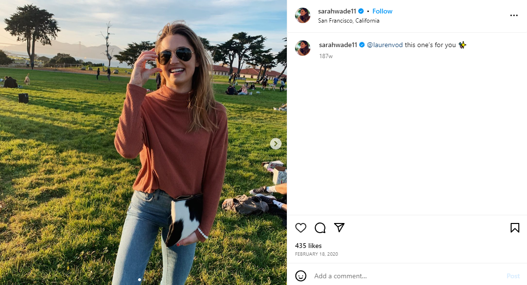Click the profile avatar in the post header
Viewport: 527px width, 285px height.
tap(303, 15)
